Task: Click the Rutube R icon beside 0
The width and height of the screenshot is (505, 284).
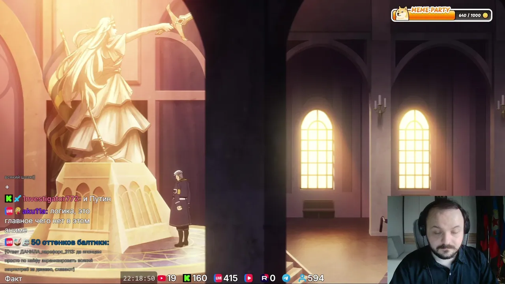Action: tap(264, 278)
